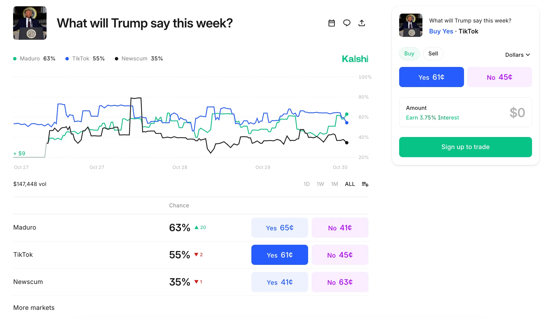The height and width of the screenshot is (319, 554).
Task: Click the share/export icon
Action: [x=362, y=23]
